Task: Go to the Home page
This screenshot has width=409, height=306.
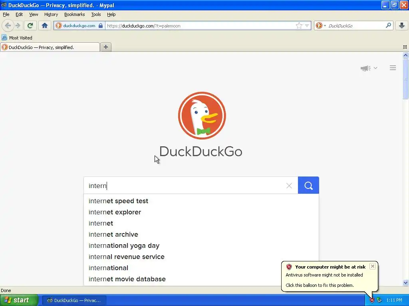Action: (45, 25)
